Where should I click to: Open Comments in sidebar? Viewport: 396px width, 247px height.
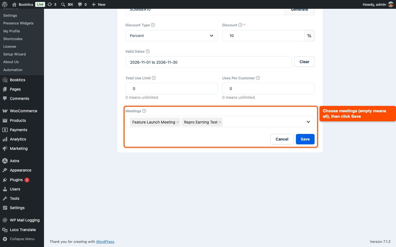pyautogui.click(x=20, y=99)
